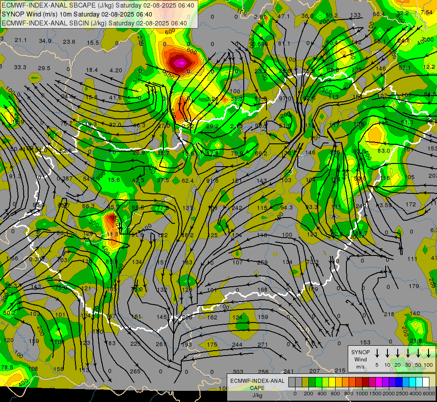This screenshot has height=402, width=437.
Task: Click the map value '37.5'
Action: pos(163,180)
